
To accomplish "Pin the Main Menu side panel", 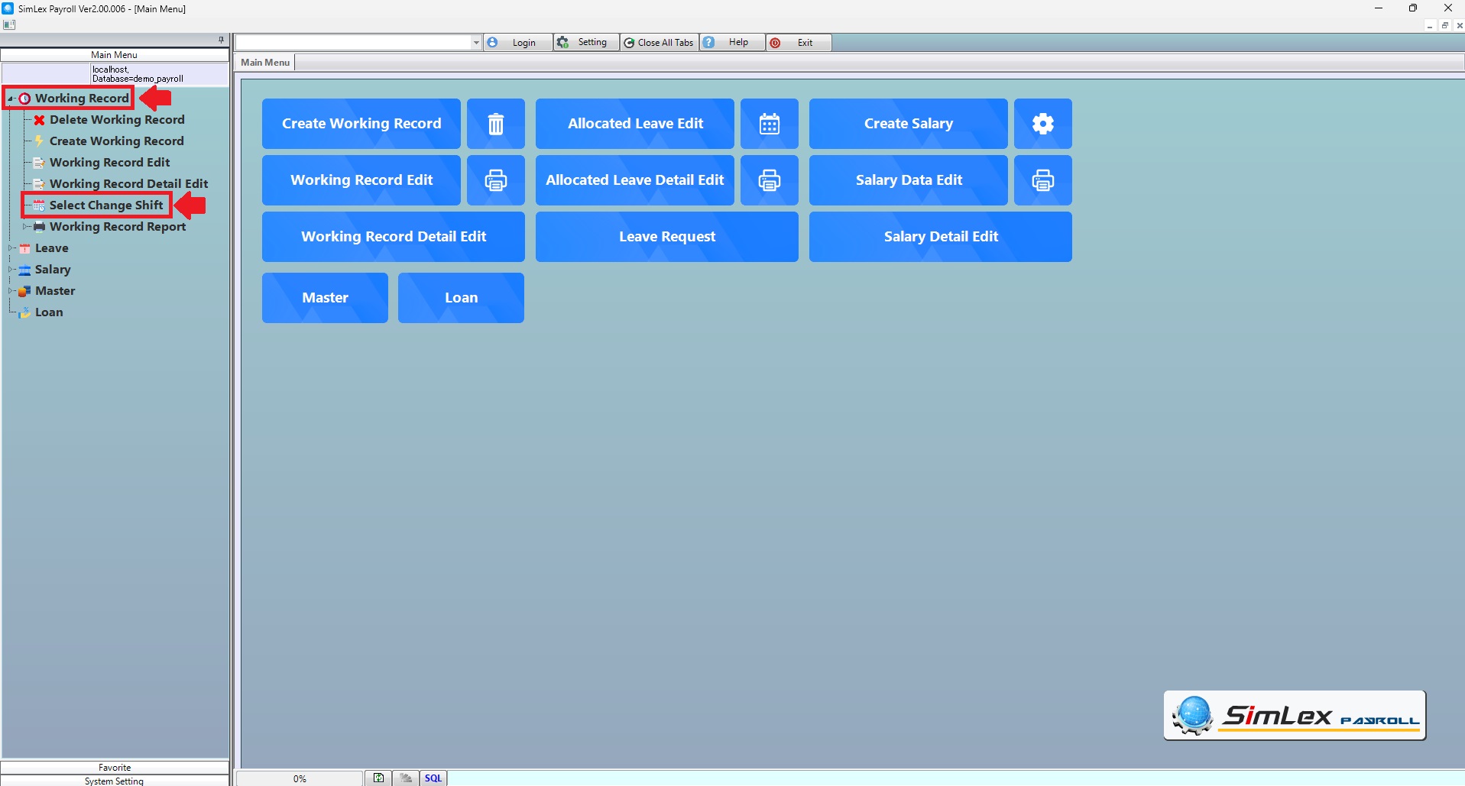I will 221,40.
